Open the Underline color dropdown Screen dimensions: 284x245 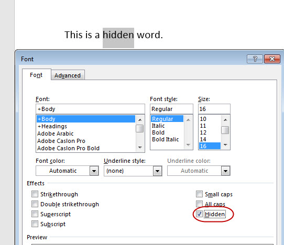[225, 171]
